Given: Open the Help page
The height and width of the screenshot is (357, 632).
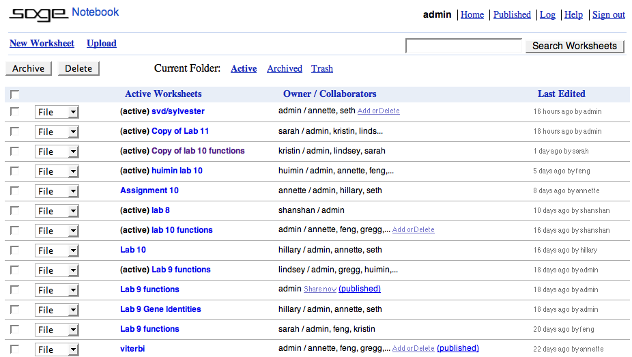Looking at the screenshot, I should 573,14.
